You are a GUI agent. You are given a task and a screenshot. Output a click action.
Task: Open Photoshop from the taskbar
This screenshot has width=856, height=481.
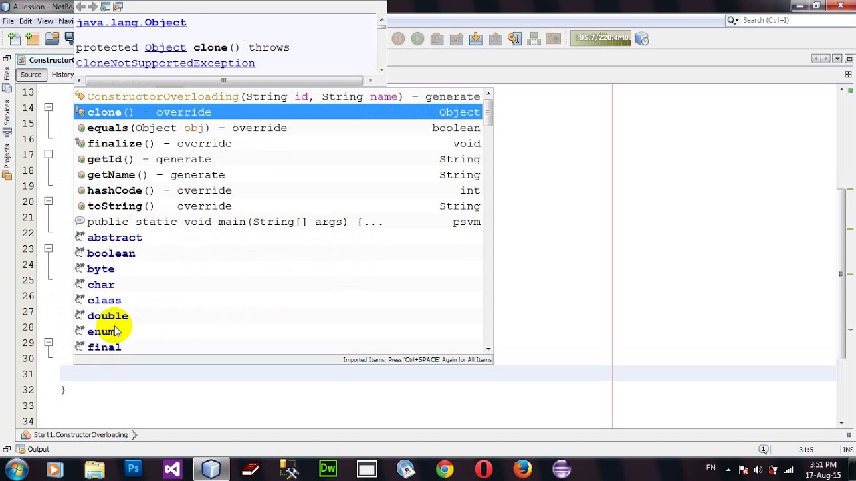pos(133,469)
